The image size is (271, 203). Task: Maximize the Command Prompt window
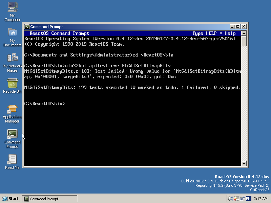pos(238,27)
